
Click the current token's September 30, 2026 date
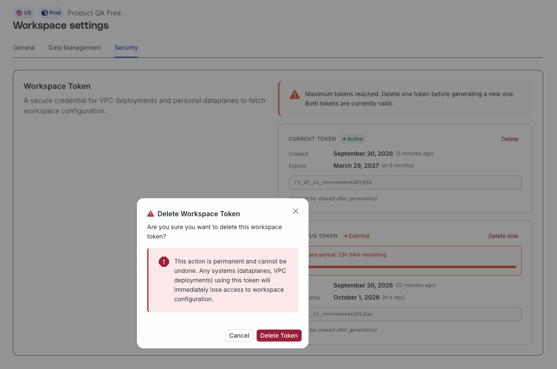pyautogui.click(x=363, y=154)
